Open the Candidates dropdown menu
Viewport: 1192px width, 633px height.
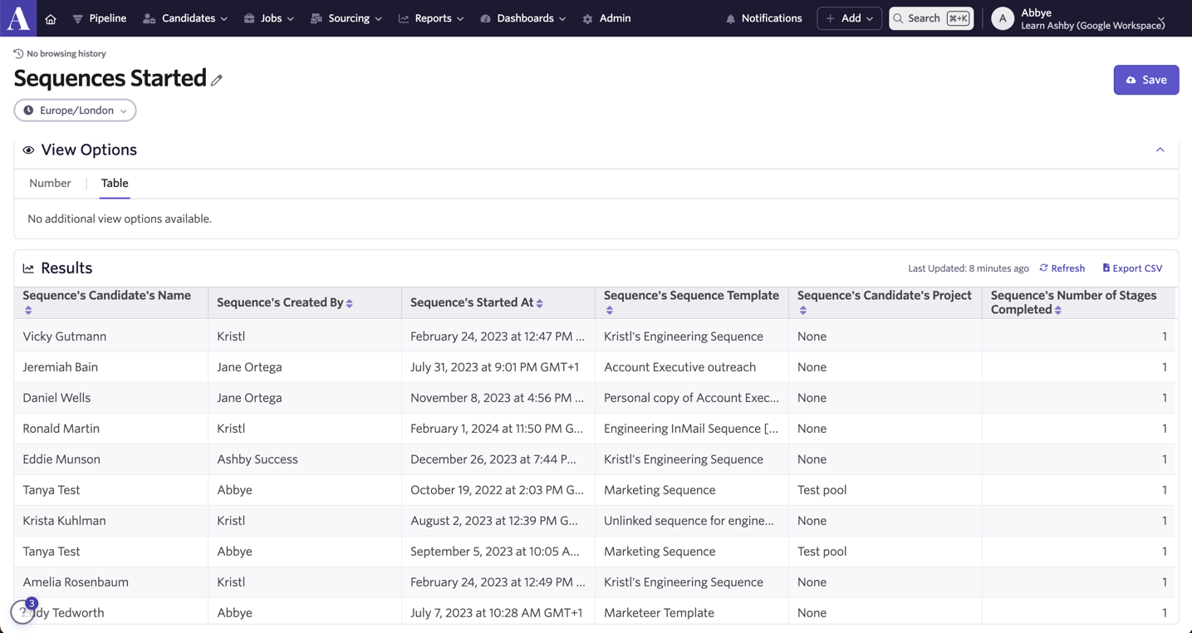(185, 18)
